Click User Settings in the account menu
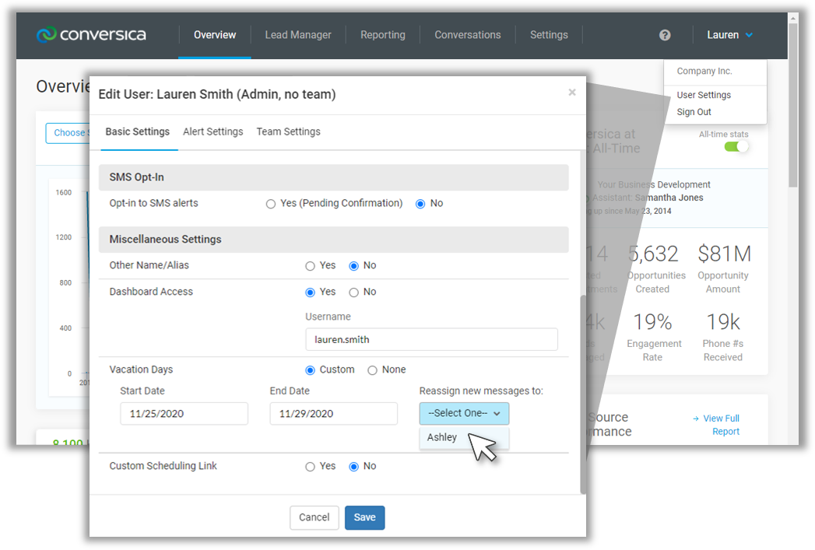815x550 pixels. pyautogui.click(x=703, y=95)
